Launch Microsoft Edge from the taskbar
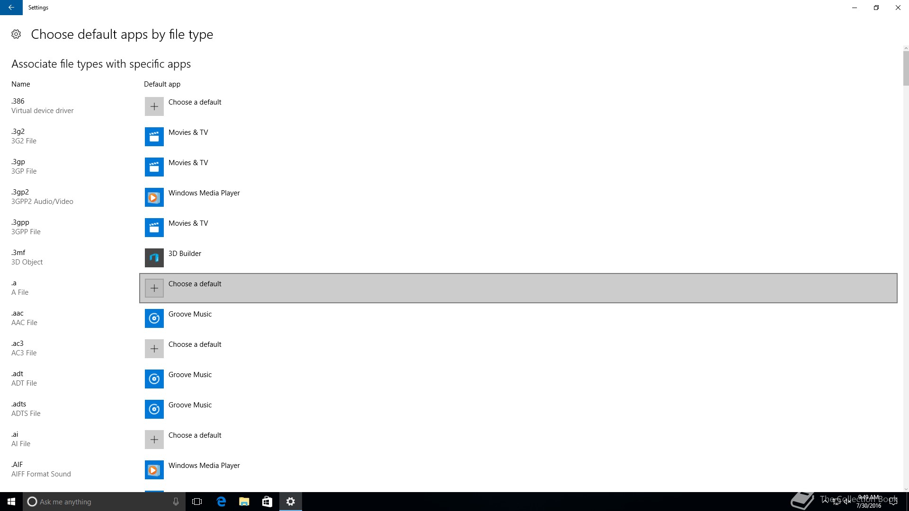Image resolution: width=909 pixels, height=511 pixels. 221,502
